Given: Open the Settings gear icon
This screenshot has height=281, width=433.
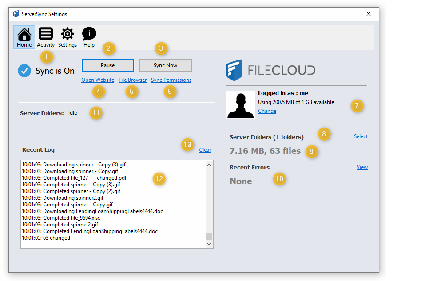Looking at the screenshot, I should click(x=68, y=37).
